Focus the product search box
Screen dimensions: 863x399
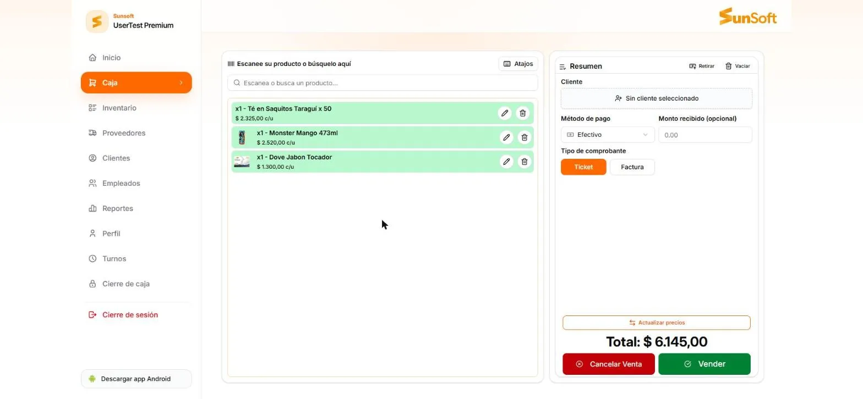pyautogui.click(x=383, y=83)
